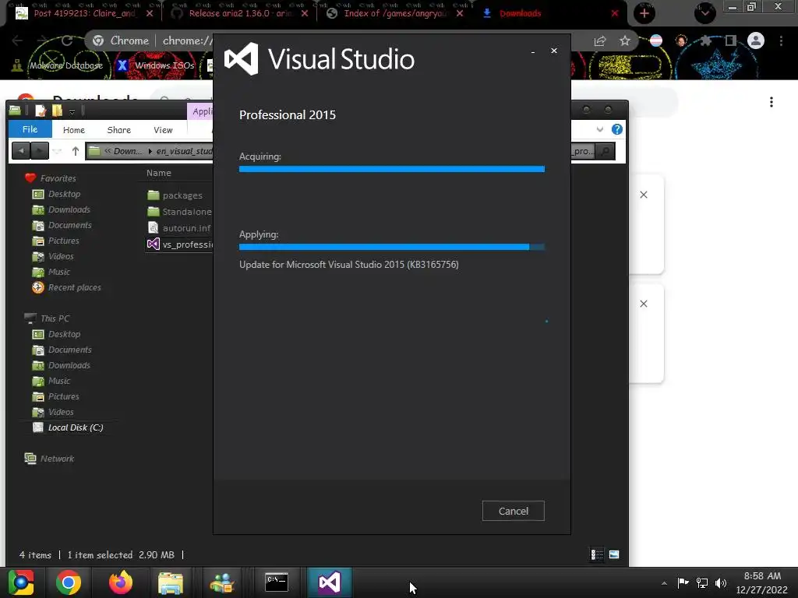Open Desktop under This PC

56,334
